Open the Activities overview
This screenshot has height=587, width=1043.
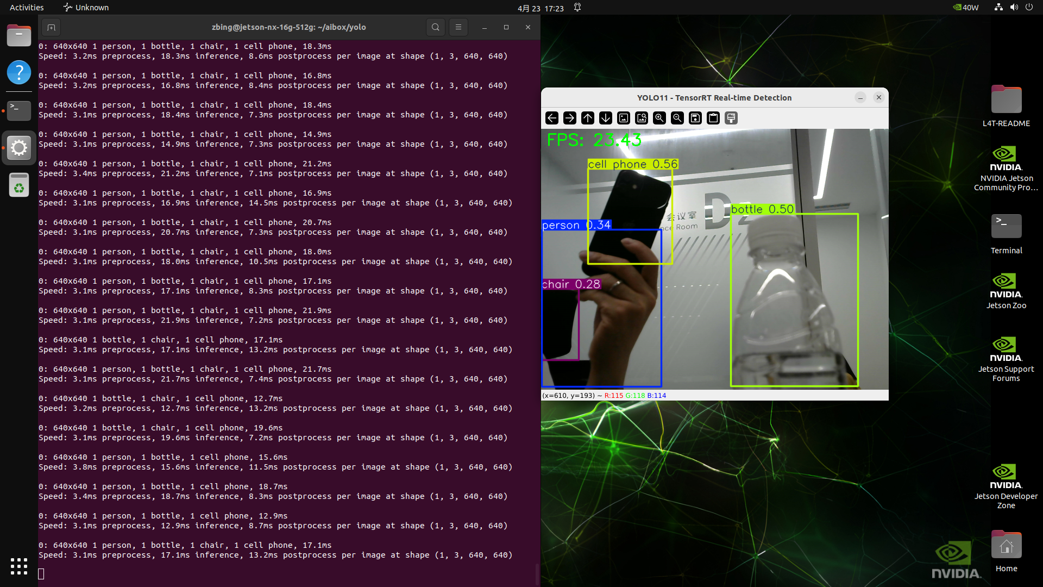[27, 8]
